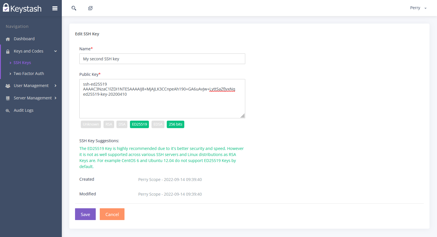Click the Navigation sidebar heading

coord(17,26)
